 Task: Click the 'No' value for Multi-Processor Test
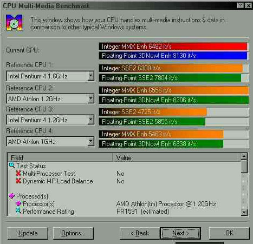(x=120, y=174)
